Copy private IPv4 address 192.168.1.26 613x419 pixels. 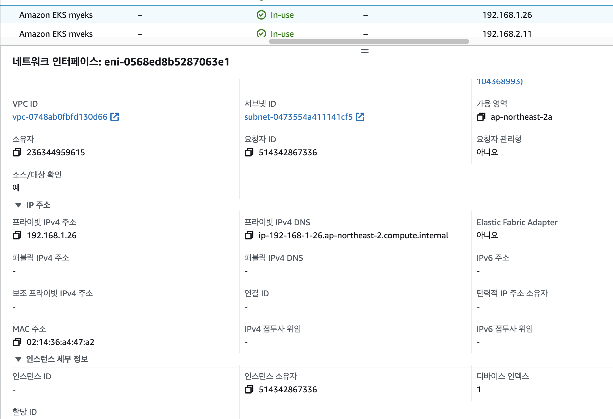[17, 236]
